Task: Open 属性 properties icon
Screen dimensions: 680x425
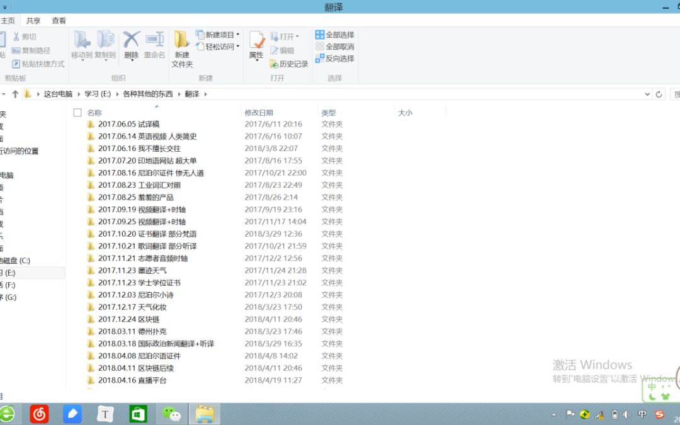Action: pos(257,40)
